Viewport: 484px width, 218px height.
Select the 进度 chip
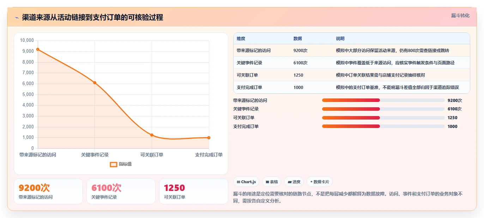[294, 182]
